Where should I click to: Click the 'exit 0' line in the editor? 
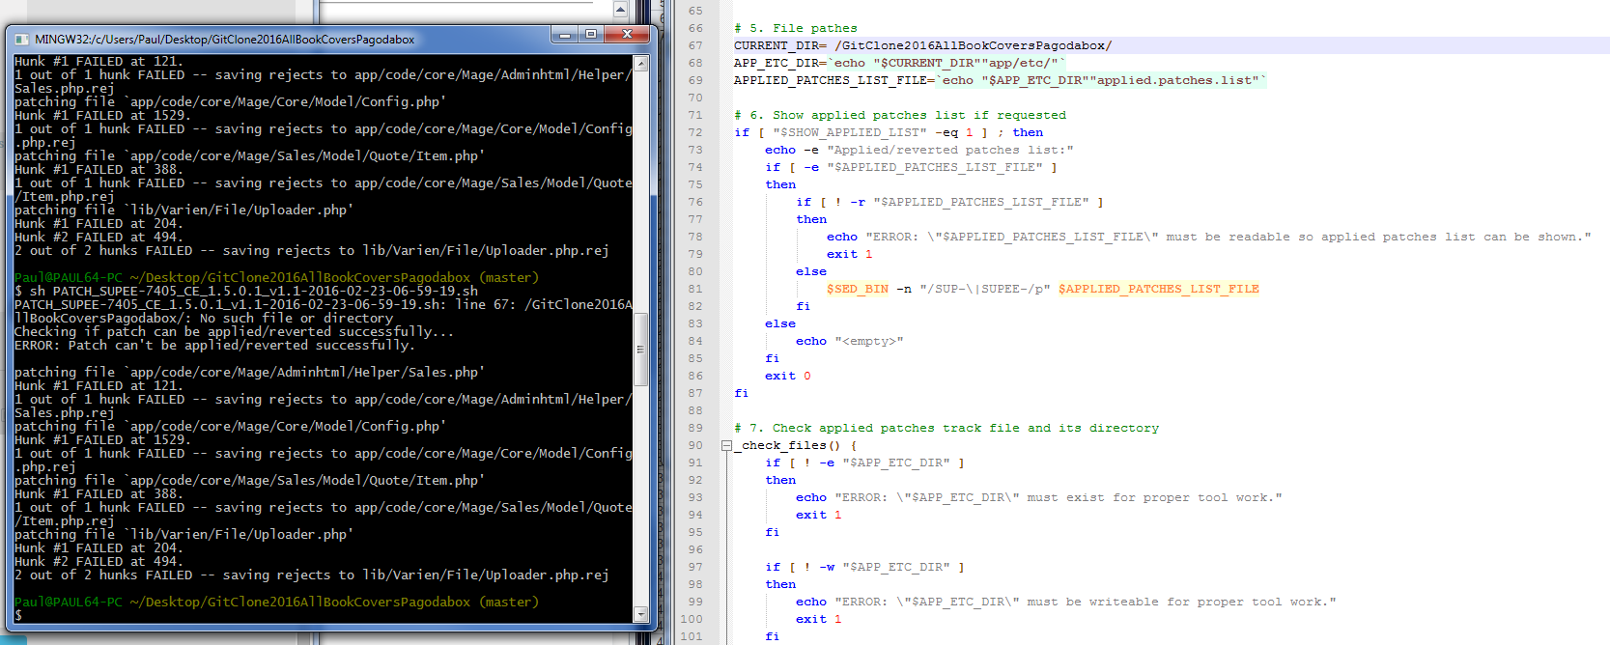788,376
